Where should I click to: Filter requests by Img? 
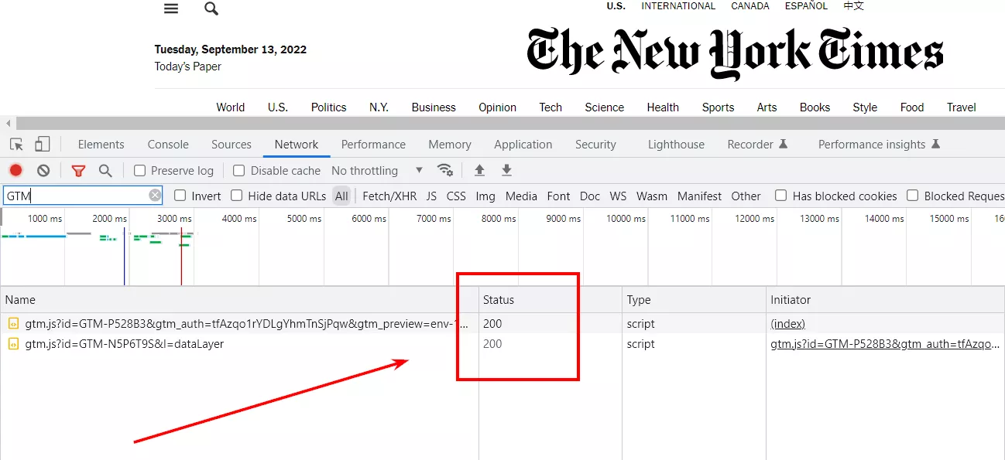click(485, 196)
